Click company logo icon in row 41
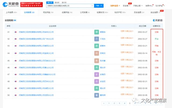This screenshot has height=108, width=172. pyautogui.click(x=16, y=32)
